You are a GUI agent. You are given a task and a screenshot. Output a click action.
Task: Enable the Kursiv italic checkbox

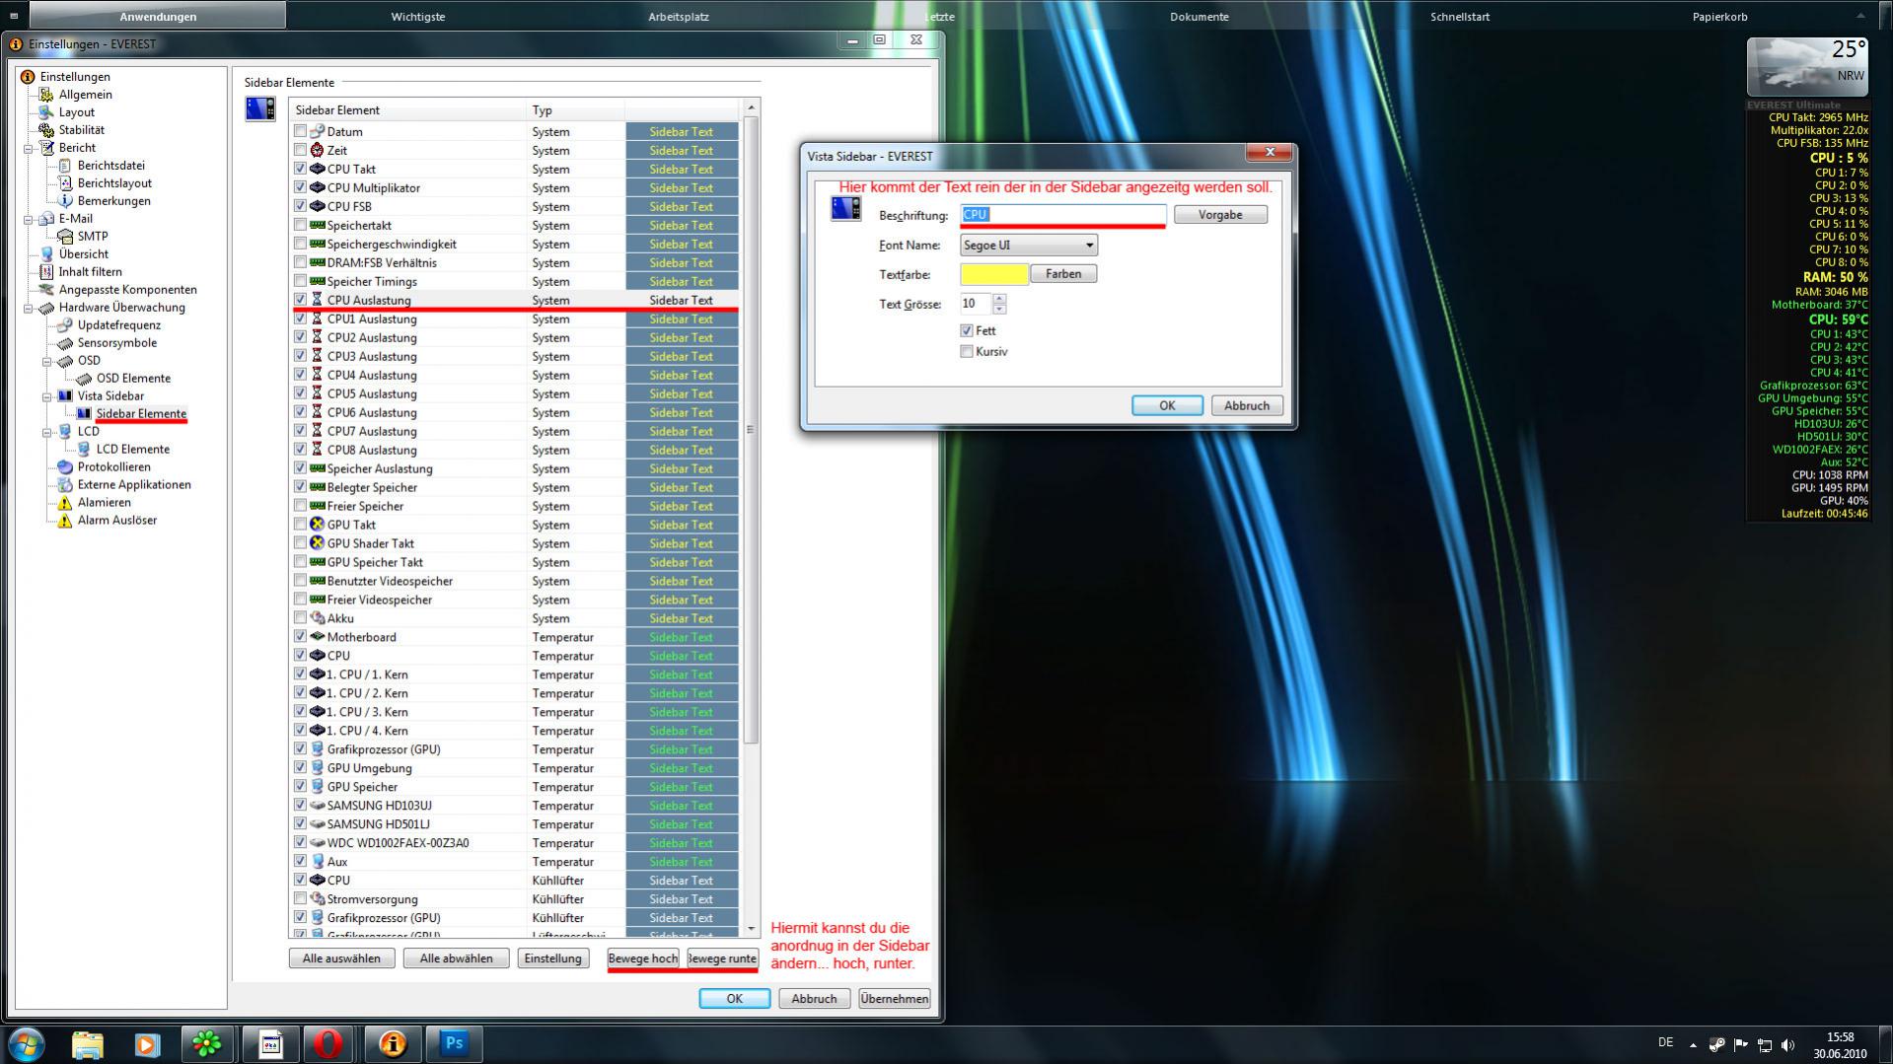pyautogui.click(x=967, y=352)
